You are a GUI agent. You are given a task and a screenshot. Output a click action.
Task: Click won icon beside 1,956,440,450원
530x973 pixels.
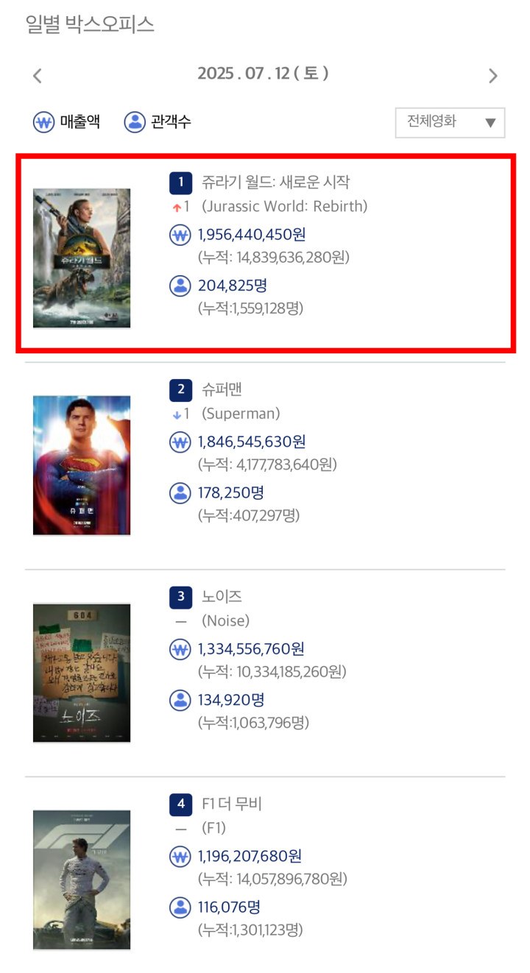(x=180, y=236)
